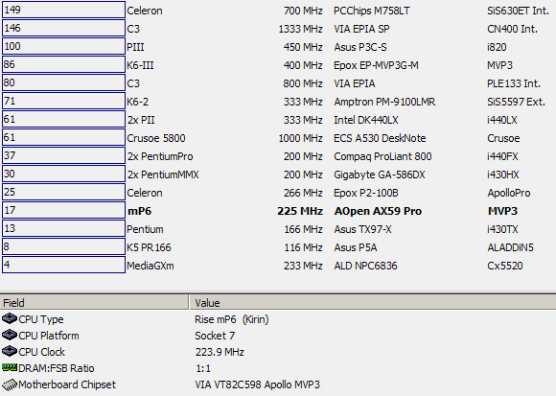Click the Celeron 266 MHz row name
Screen dimensions: 556x396
pyautogui.click(x=145, y=193)
